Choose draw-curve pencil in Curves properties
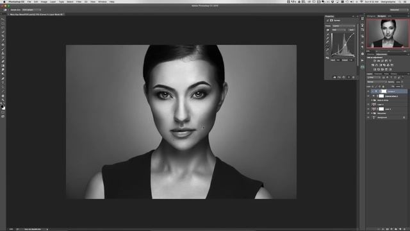 click(x=327, y=50)
